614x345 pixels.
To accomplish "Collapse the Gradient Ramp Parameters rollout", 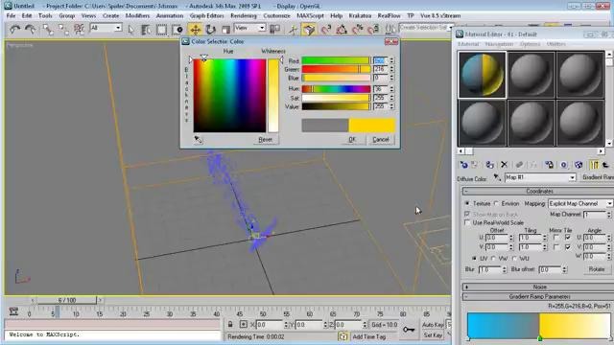I will [x=539, y=296].
